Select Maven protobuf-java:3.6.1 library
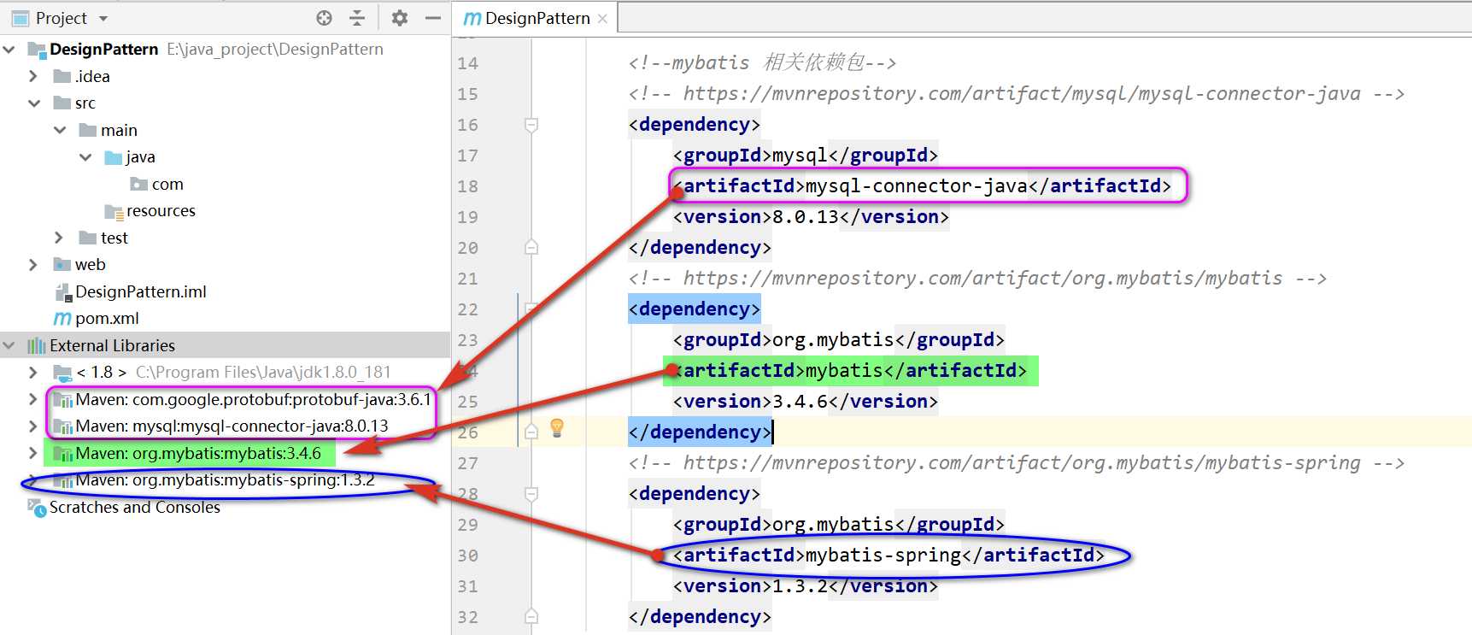This screenshot has height=635, width=1472. click(x=253, y=399)
